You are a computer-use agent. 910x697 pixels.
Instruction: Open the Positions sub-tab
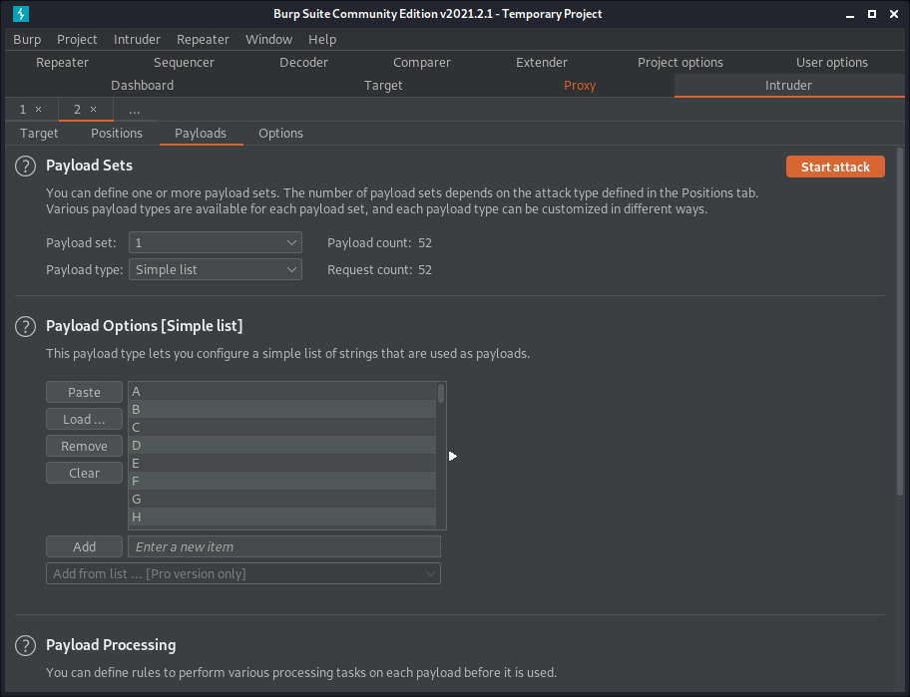(117, 133)
